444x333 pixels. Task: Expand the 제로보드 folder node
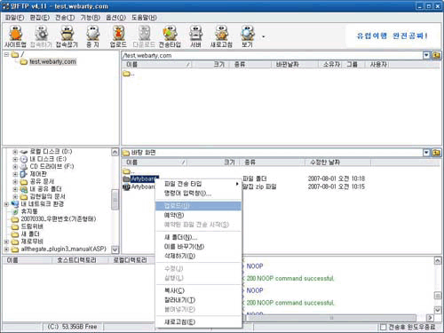pos(6,242)
